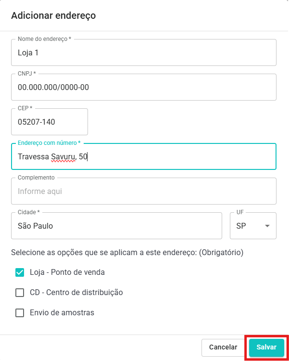
Task: Click the 'CD - Centro de distribuição' label
Action: coord(76,293)
